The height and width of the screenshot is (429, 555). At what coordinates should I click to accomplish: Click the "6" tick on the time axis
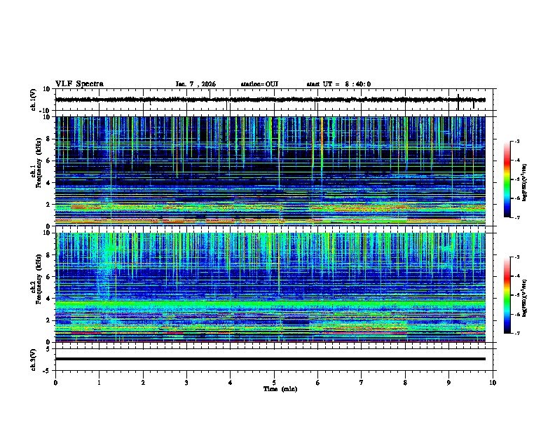(318, 383)
